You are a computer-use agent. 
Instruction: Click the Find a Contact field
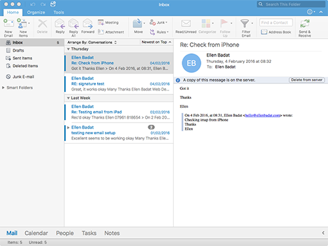pos(276,22)
